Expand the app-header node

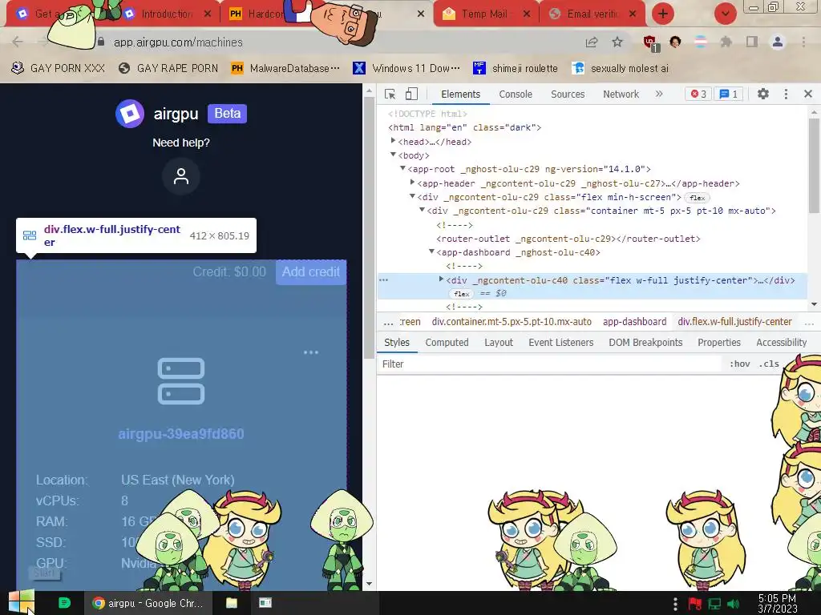412,183
